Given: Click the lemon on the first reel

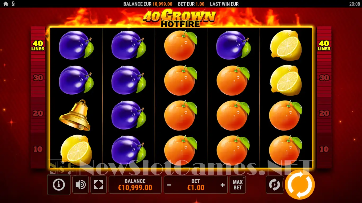Looking at the screenshot, I should tap(76, 150).
